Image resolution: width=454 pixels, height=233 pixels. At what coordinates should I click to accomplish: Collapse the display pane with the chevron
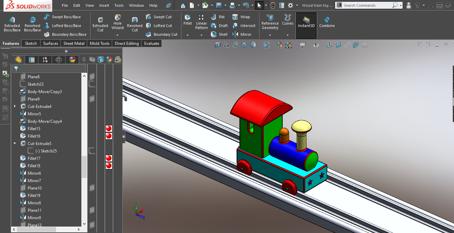coord(84,60)
